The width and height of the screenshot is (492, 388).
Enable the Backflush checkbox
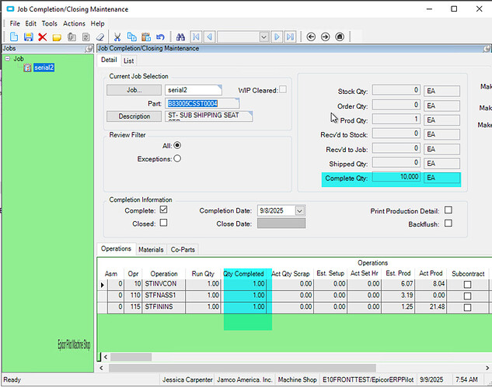448,223
